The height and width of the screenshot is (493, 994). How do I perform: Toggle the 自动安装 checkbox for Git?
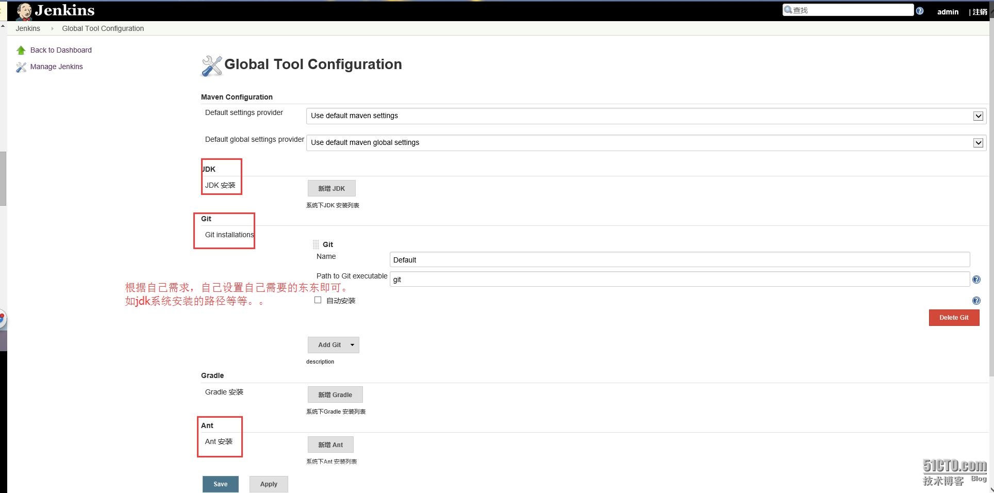click(x=318, y=300)
